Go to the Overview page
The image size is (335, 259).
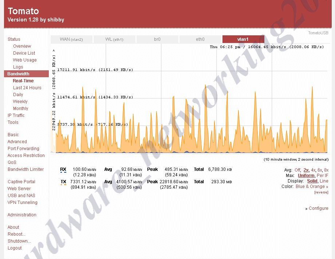point(22,46)
